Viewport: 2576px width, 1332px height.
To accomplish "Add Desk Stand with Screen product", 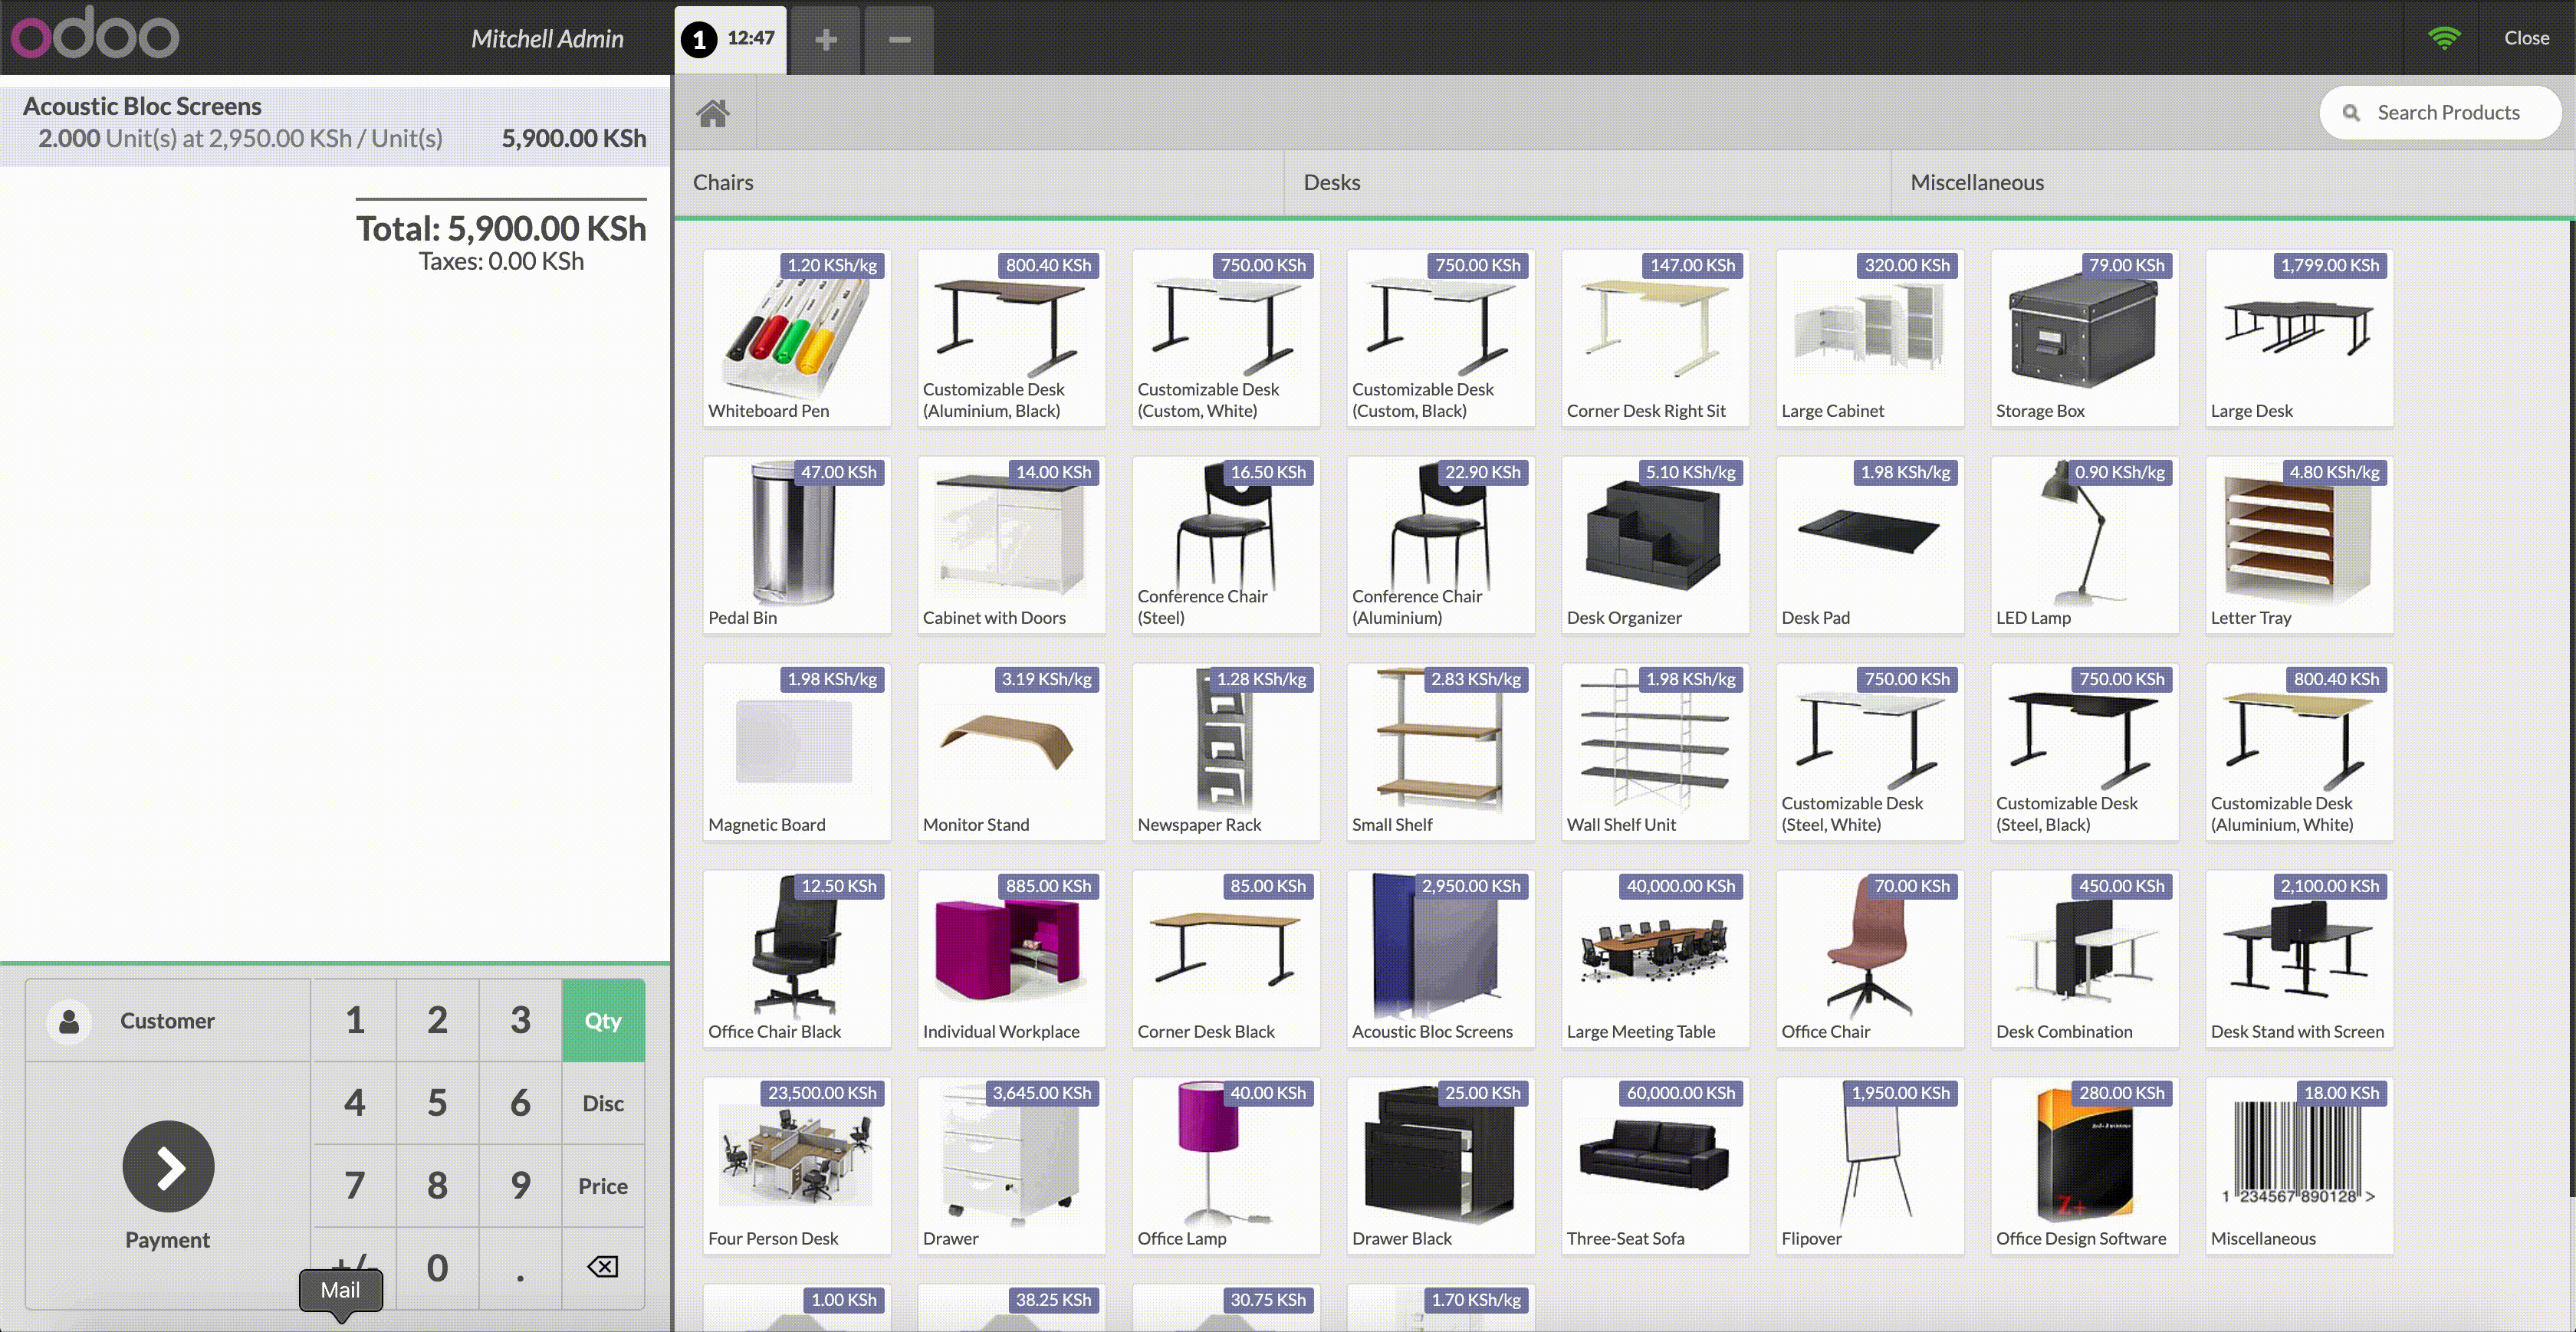I will [2299, 959].
